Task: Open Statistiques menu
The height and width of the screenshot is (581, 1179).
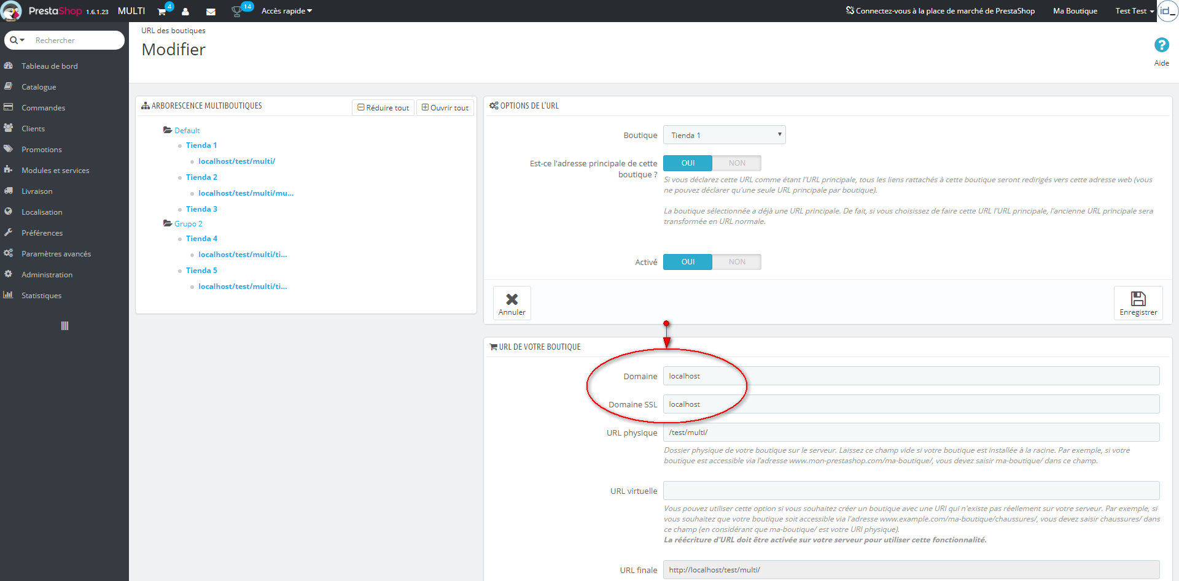Action: 41,295
